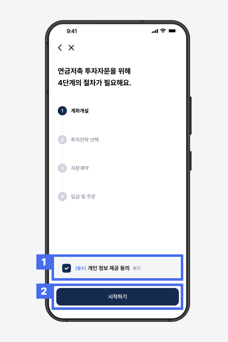This screenshot has width=228, height=342.
Task: Tap the step 1 number circle
Action: tap(62, 111)
